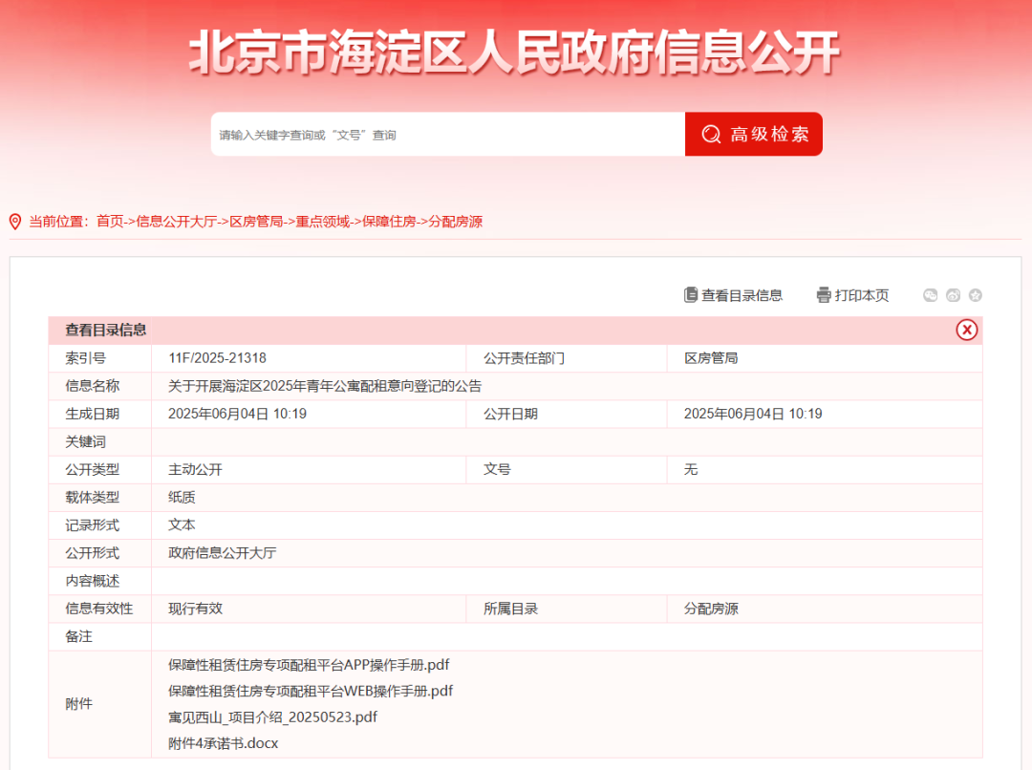Click the 所属目录 label
Viewport: 1032px width, 770px height.
click(x=510, y=609)
